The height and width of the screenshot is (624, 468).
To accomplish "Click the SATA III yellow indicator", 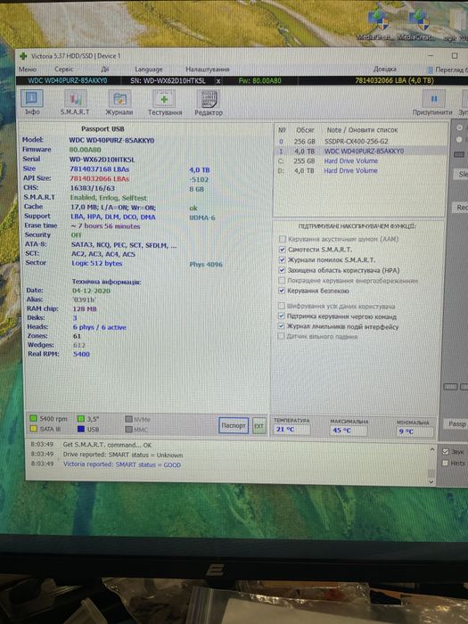I will (x=34, y=429).
